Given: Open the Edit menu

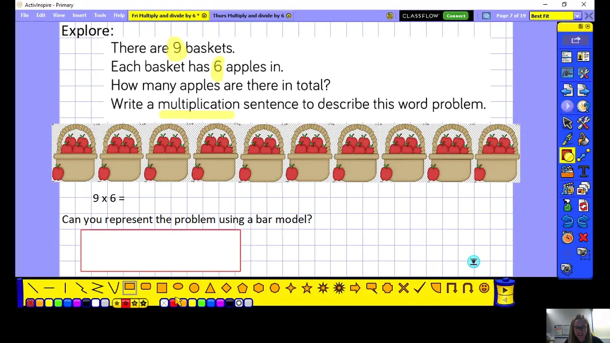Looking at the screenshot, I should tap(41, 16).
